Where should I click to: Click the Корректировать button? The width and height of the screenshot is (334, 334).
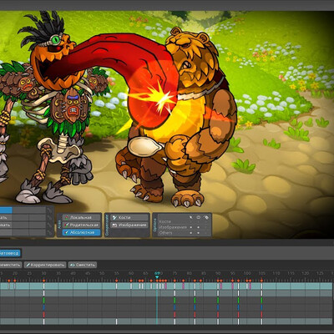click(x=45, y=265)
